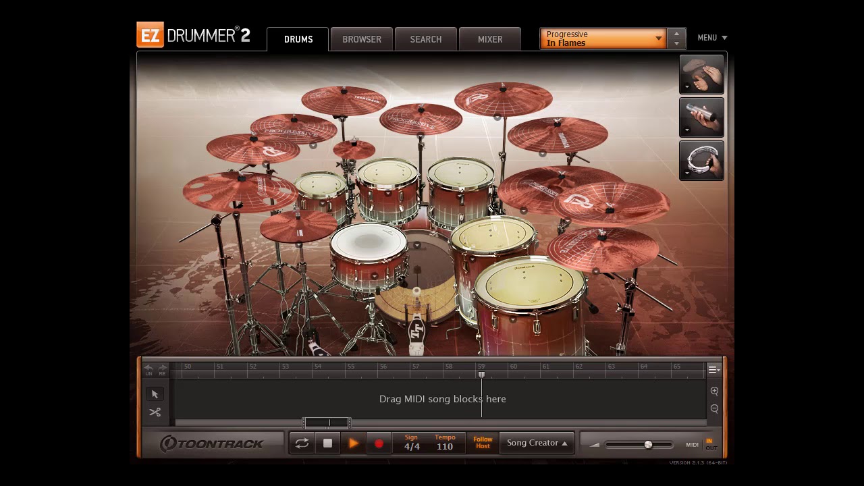Viewport: 864px width, 486px height.
Task: Switch to the DRUMS tab
Action: [x=298, y=39]
